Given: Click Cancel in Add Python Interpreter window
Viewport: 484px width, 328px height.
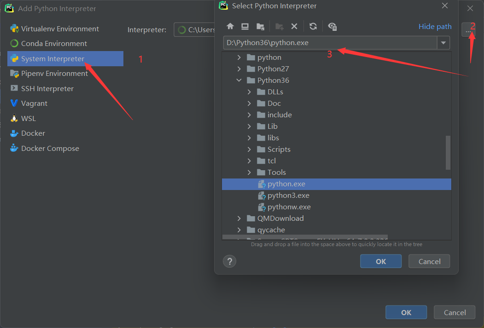Looking at the screenshot, I should [x=455, y=312].
